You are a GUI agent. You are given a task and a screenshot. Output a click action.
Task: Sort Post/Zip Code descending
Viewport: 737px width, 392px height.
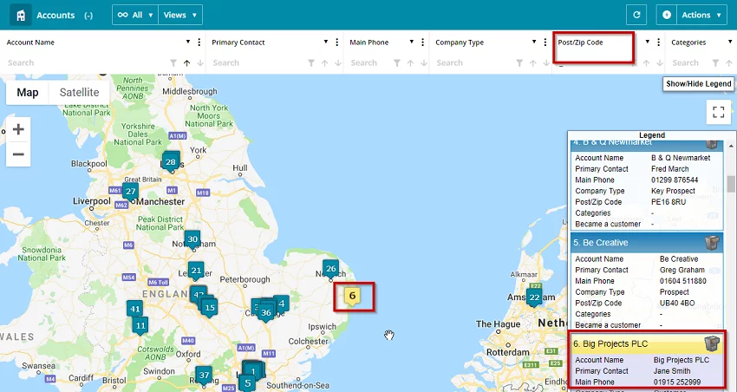click(x=660, y=63)
